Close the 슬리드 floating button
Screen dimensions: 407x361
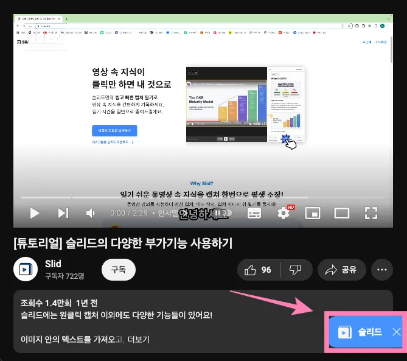(397, 332)
